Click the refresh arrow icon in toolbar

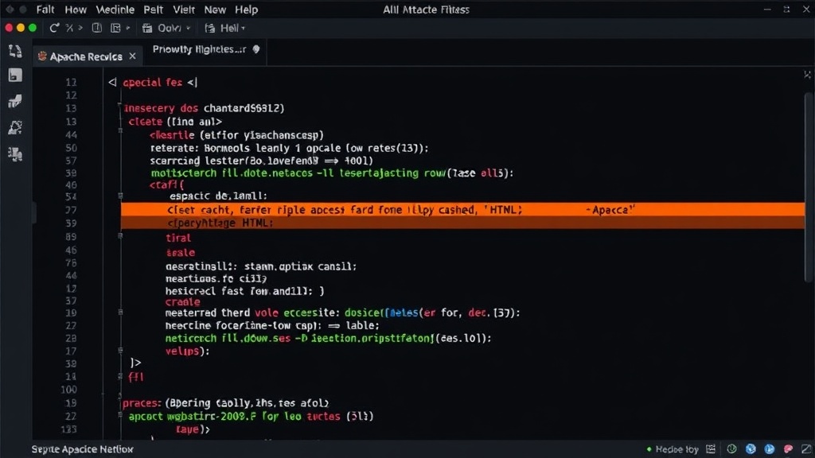tap(54, 28)
